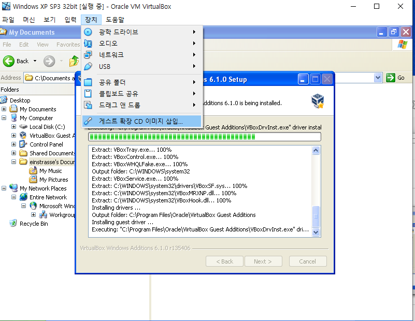Click the clipboard sharing icon
Image resolution: width=415 pixels, height=321 pixels.
tap(88, 94)
